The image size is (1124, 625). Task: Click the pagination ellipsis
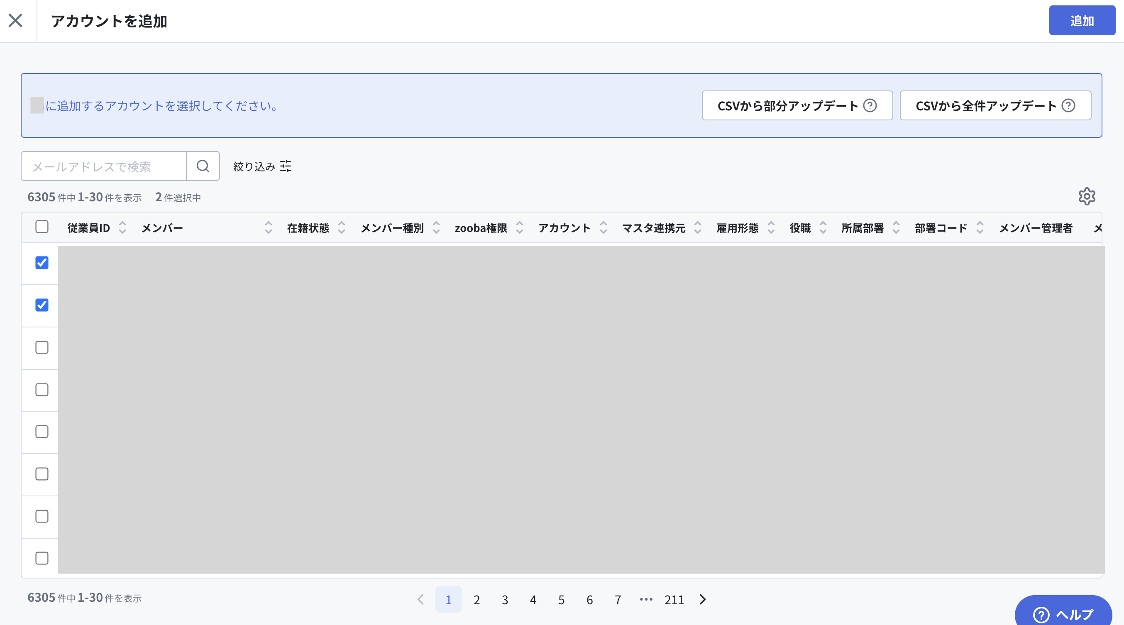[646, 599]
